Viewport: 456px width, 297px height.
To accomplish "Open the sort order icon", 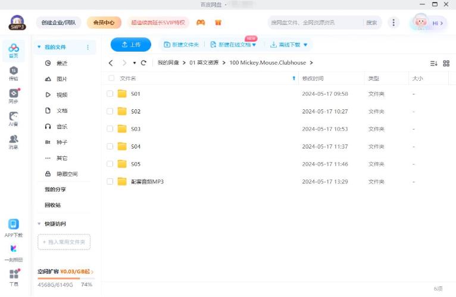I will (433, 64).
